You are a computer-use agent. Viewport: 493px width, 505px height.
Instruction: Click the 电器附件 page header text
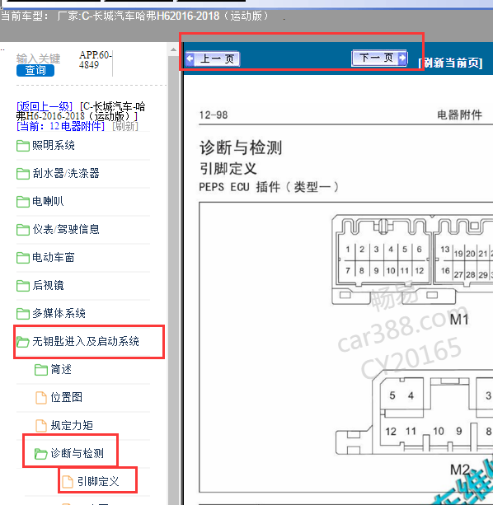point(460,115)
